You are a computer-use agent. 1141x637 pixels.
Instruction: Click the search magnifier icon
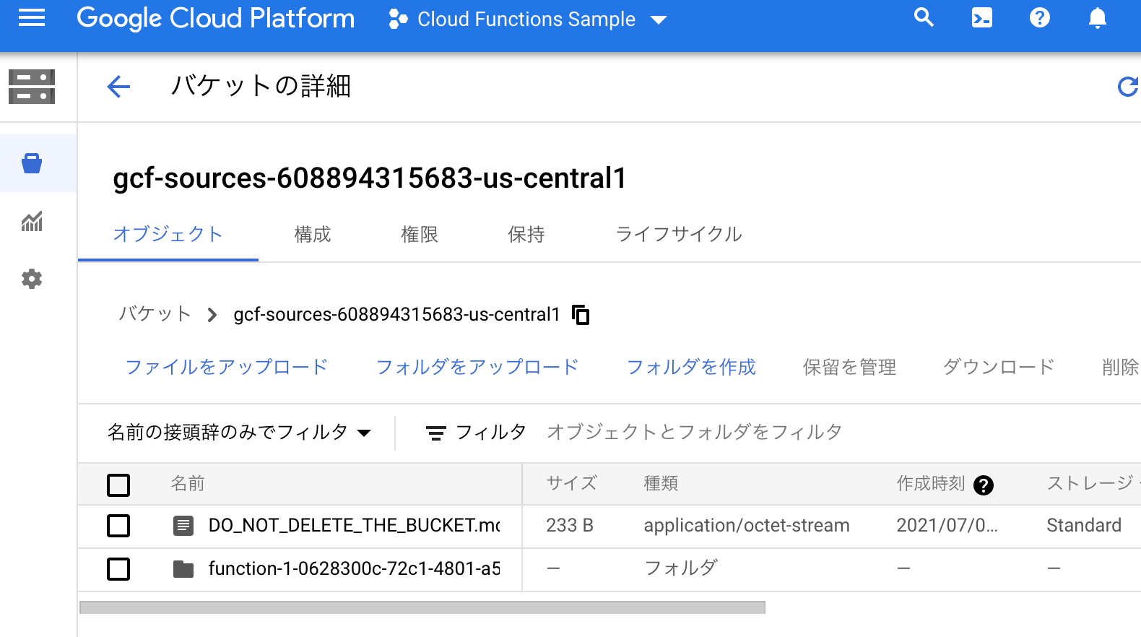pos(924,17)
